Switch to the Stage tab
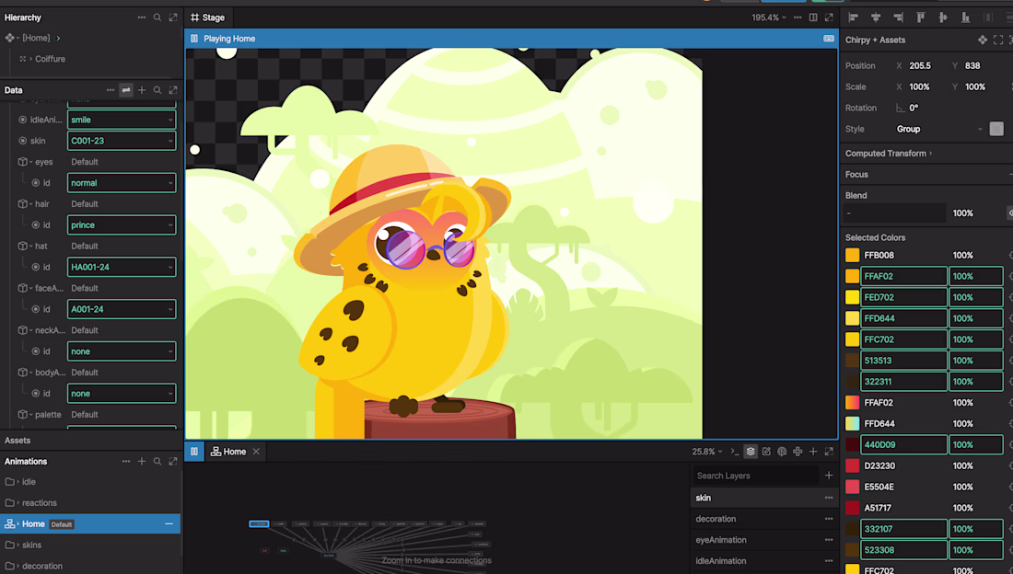This screenshot has height=574, width=1013. 207,17
